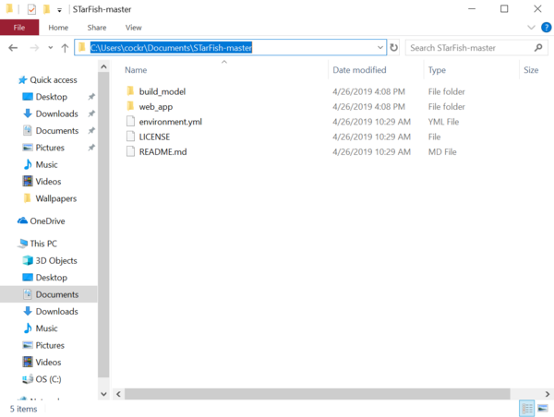Switch to Details view layout
The width and height of the screenshot is (554, 417).
tap(527, 409)
